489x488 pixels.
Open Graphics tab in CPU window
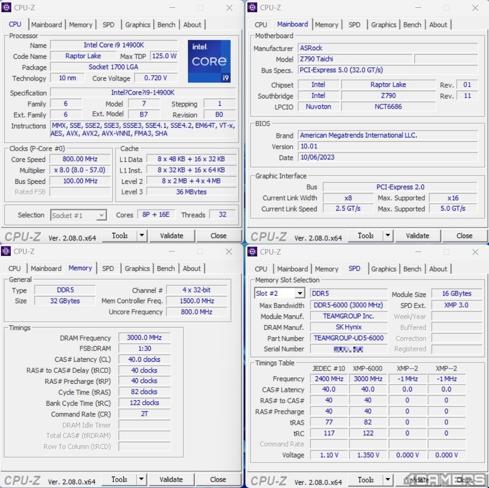[x=138, y=24]
